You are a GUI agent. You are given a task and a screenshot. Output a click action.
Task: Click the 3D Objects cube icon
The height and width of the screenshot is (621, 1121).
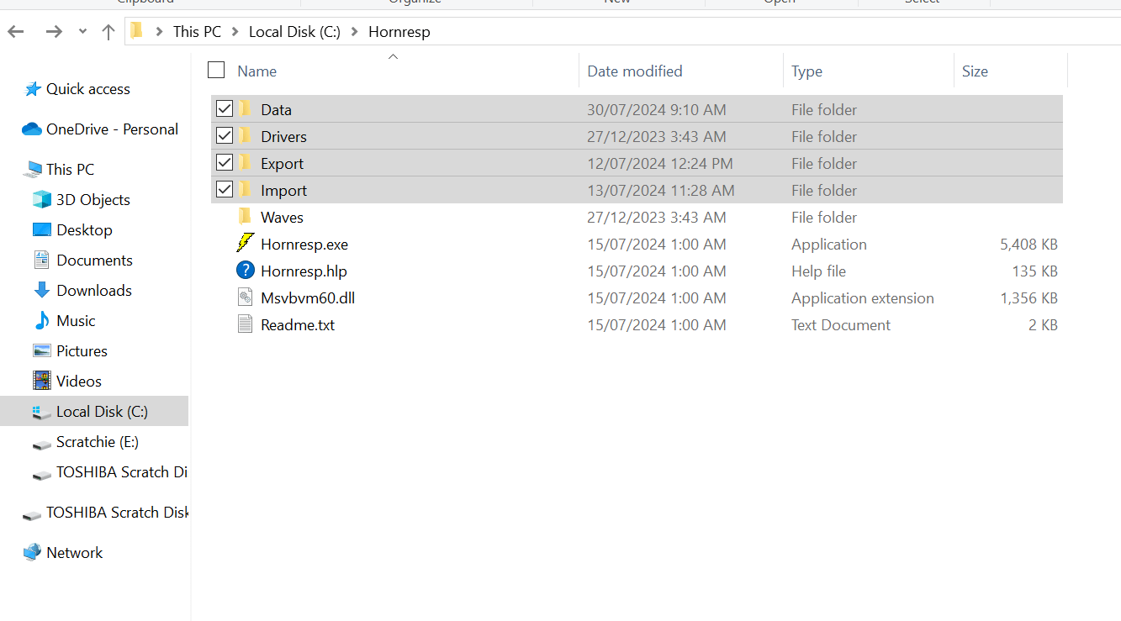click(x=42, y=199)
